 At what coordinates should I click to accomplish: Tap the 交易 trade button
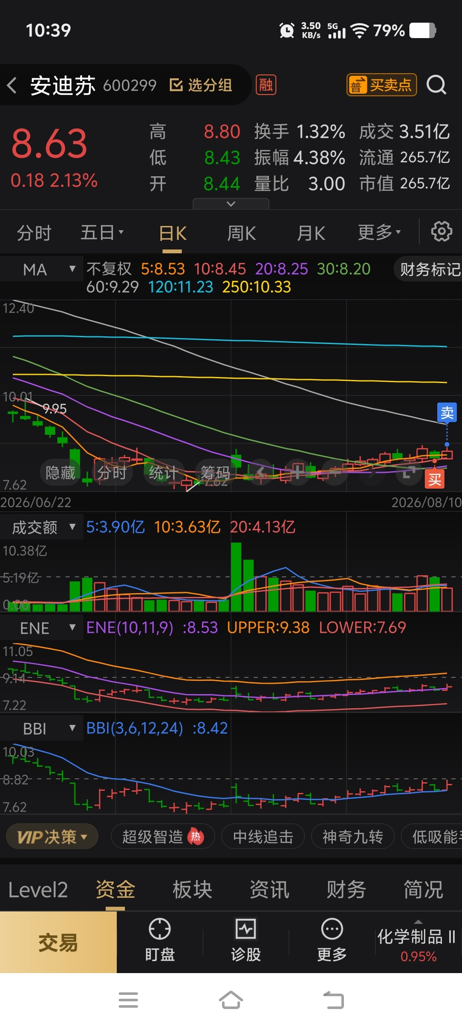click(58, 942)
